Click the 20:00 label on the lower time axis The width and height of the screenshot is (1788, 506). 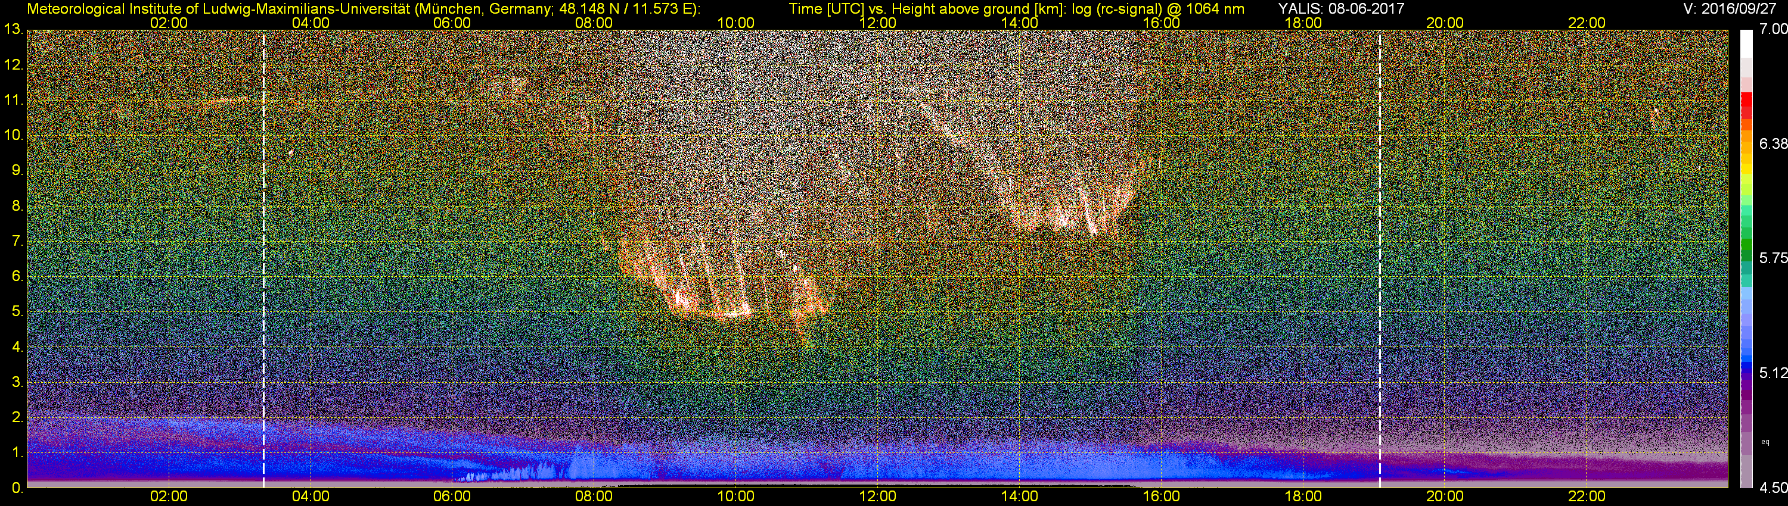point(1445,496)
